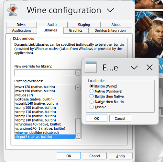Switch to the Graphics tab
This screenshot has width=163, height=162.
(x=76, y=30)
